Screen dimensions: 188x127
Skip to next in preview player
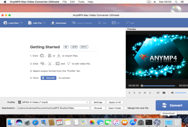(150, 93)
